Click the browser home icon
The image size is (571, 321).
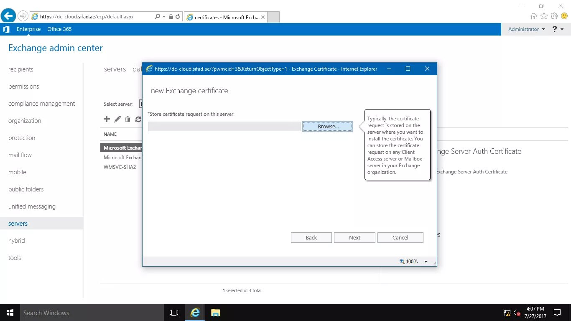tap(534, 16)
